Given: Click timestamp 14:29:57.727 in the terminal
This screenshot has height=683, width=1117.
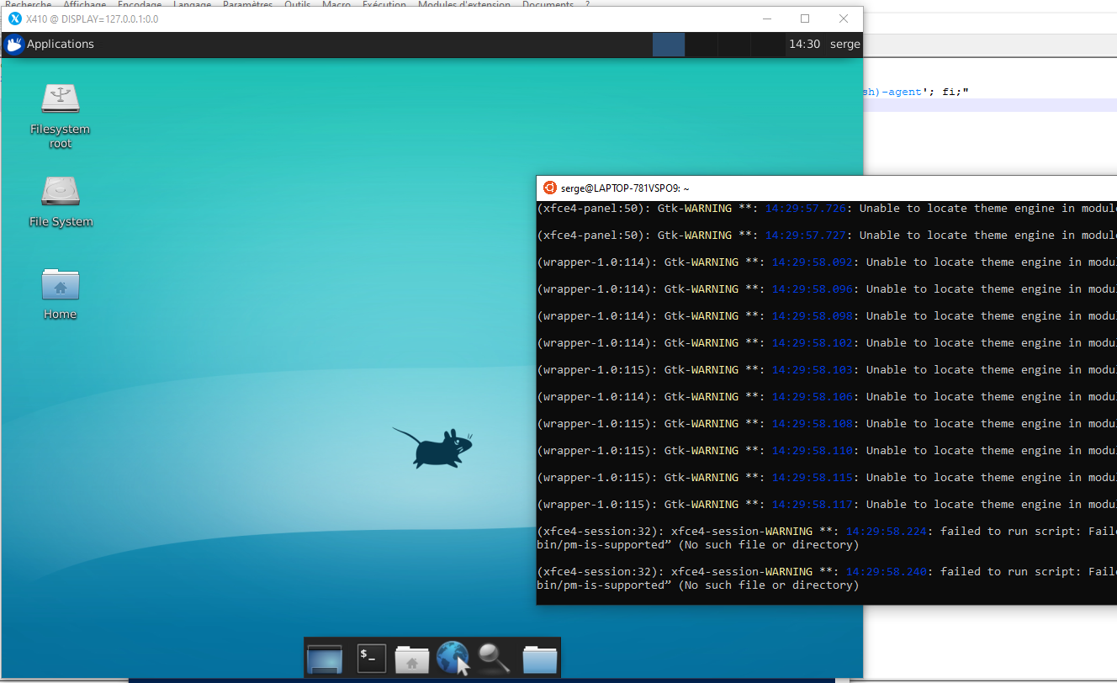Looking at the screenshot, I should click(x=806, y=236).
